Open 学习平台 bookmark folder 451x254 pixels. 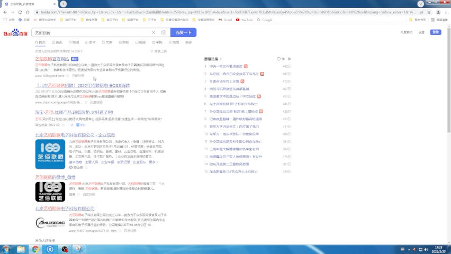[x=110, y=20]
